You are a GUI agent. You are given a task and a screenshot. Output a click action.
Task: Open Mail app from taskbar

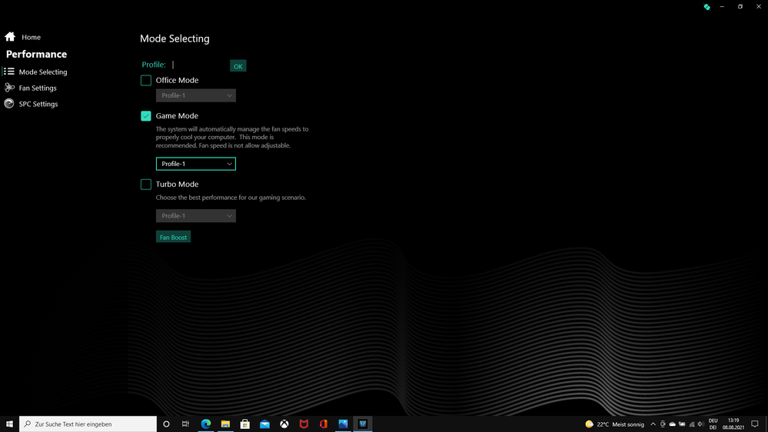[264, 424]
